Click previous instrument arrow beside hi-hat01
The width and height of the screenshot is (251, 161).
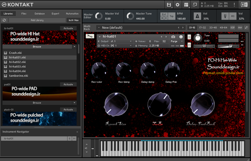tap(161, 37)
